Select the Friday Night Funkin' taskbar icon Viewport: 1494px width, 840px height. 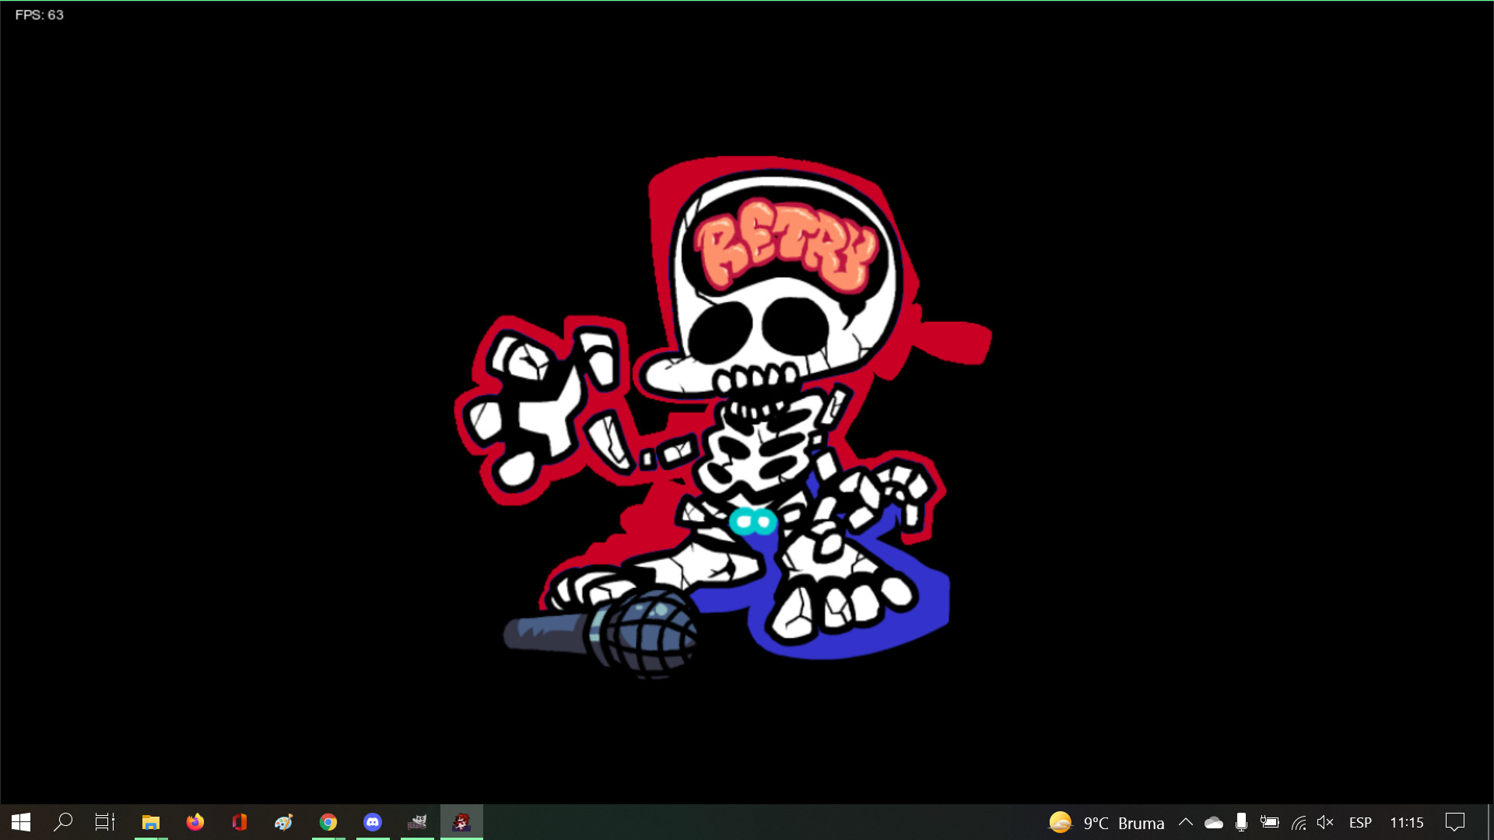coord(462,821)
